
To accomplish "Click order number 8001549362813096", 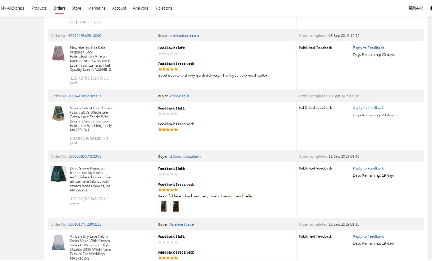I will [x=85, y=36].
